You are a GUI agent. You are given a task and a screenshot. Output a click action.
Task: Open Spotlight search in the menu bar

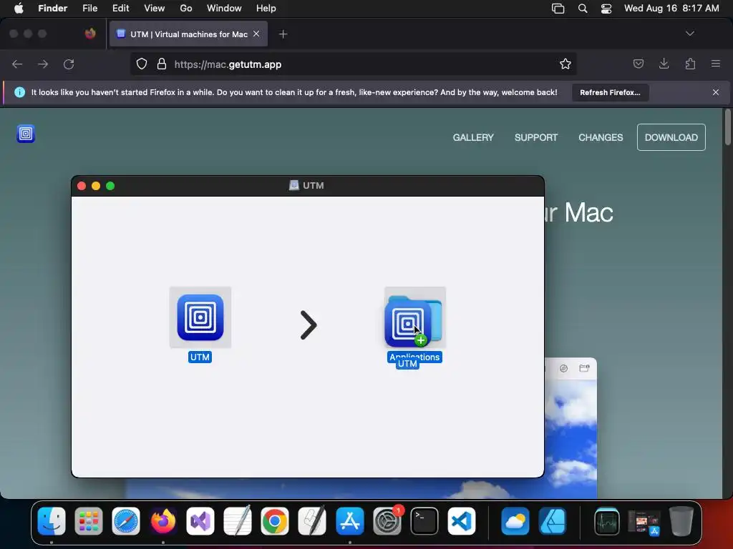[583, 9]
